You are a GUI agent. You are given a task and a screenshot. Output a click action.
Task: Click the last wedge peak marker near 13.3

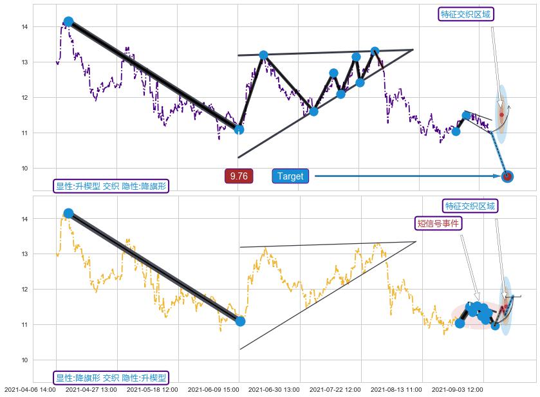[x=375, y=51]
